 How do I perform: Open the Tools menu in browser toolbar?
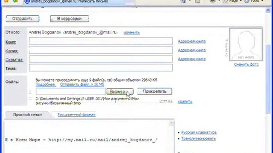pos(254,1)
